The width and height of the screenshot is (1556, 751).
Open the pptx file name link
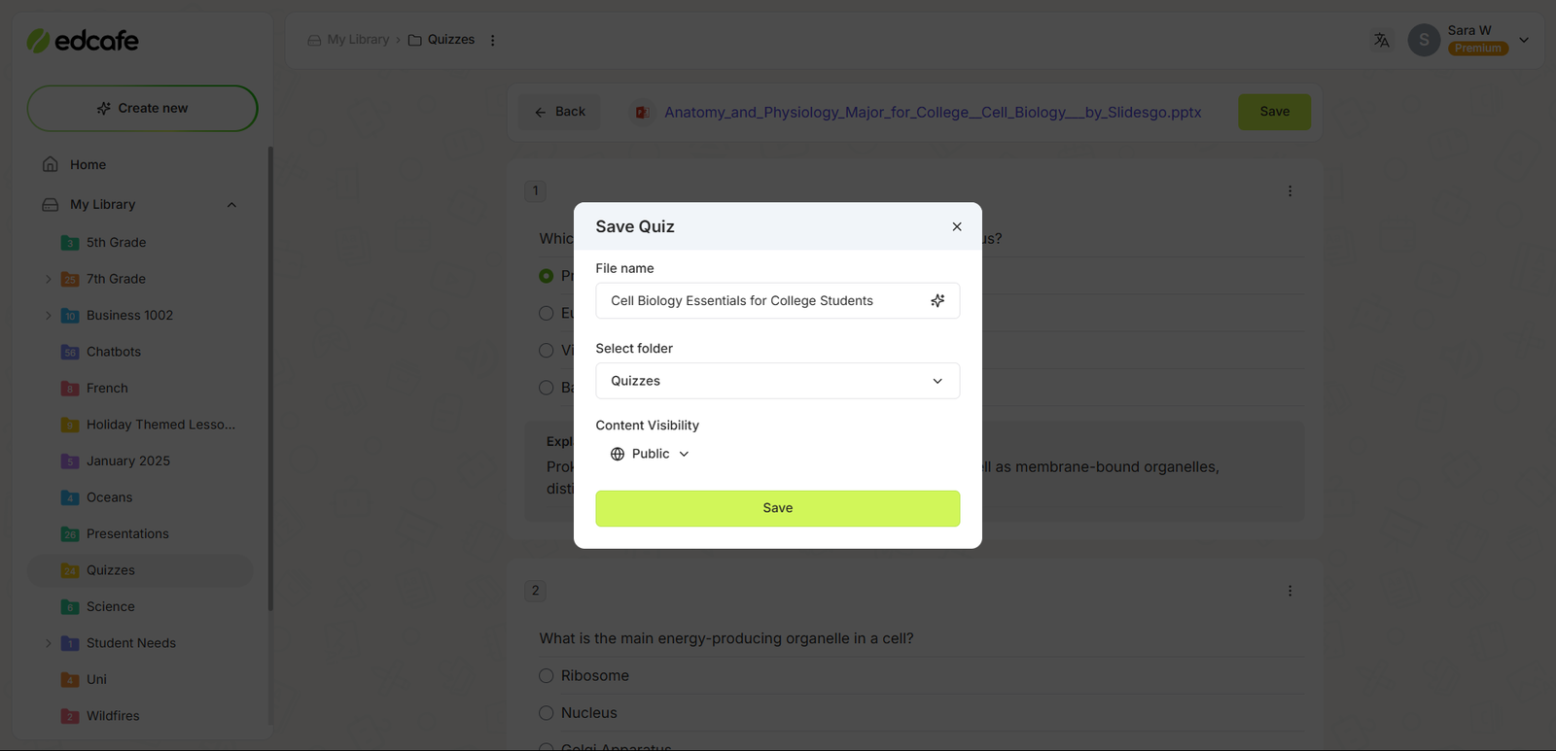(x=933, y=113)
